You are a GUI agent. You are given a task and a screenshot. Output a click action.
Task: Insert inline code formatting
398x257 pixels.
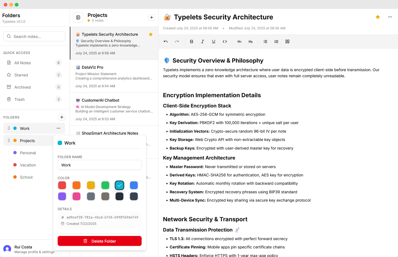225,42
